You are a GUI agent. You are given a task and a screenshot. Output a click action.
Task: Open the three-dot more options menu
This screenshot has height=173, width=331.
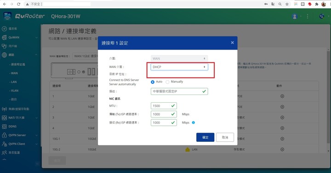tap(308, 16)
